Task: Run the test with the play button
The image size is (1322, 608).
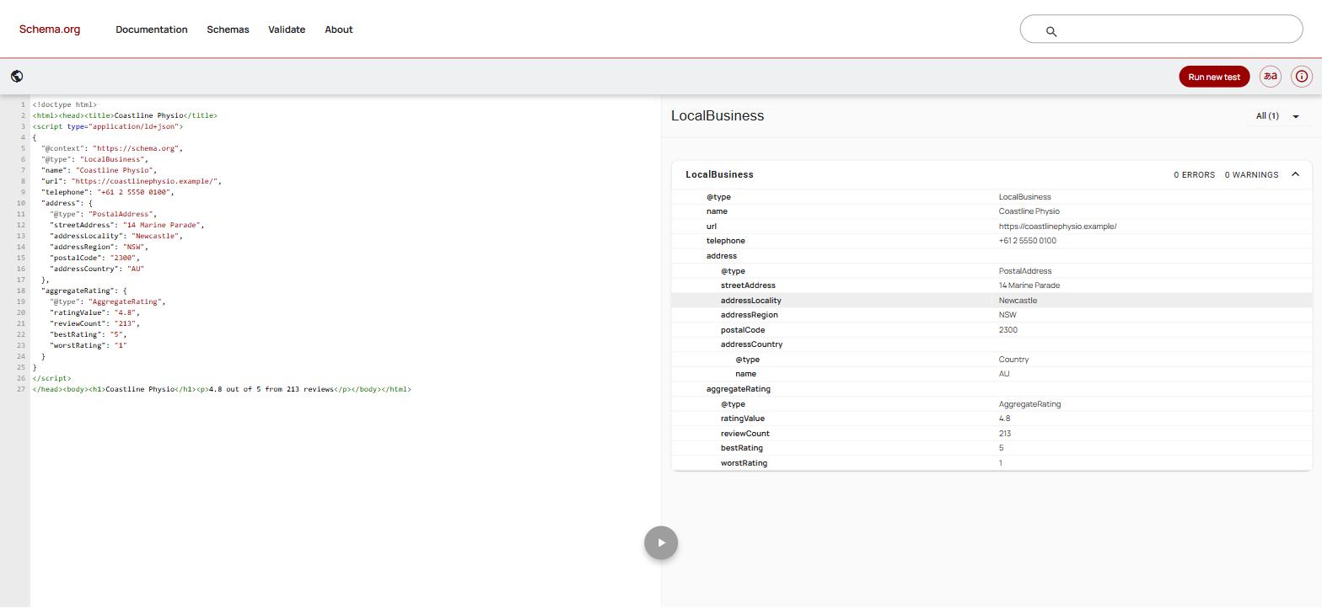Action: point(661,542)
